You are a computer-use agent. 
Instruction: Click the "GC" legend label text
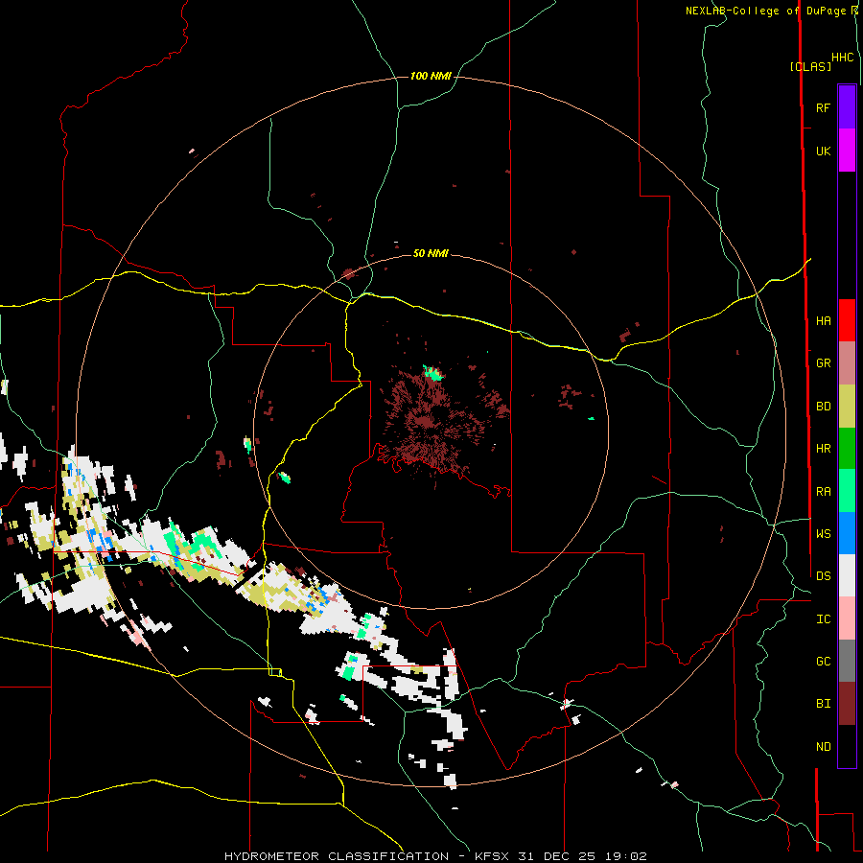823,662
